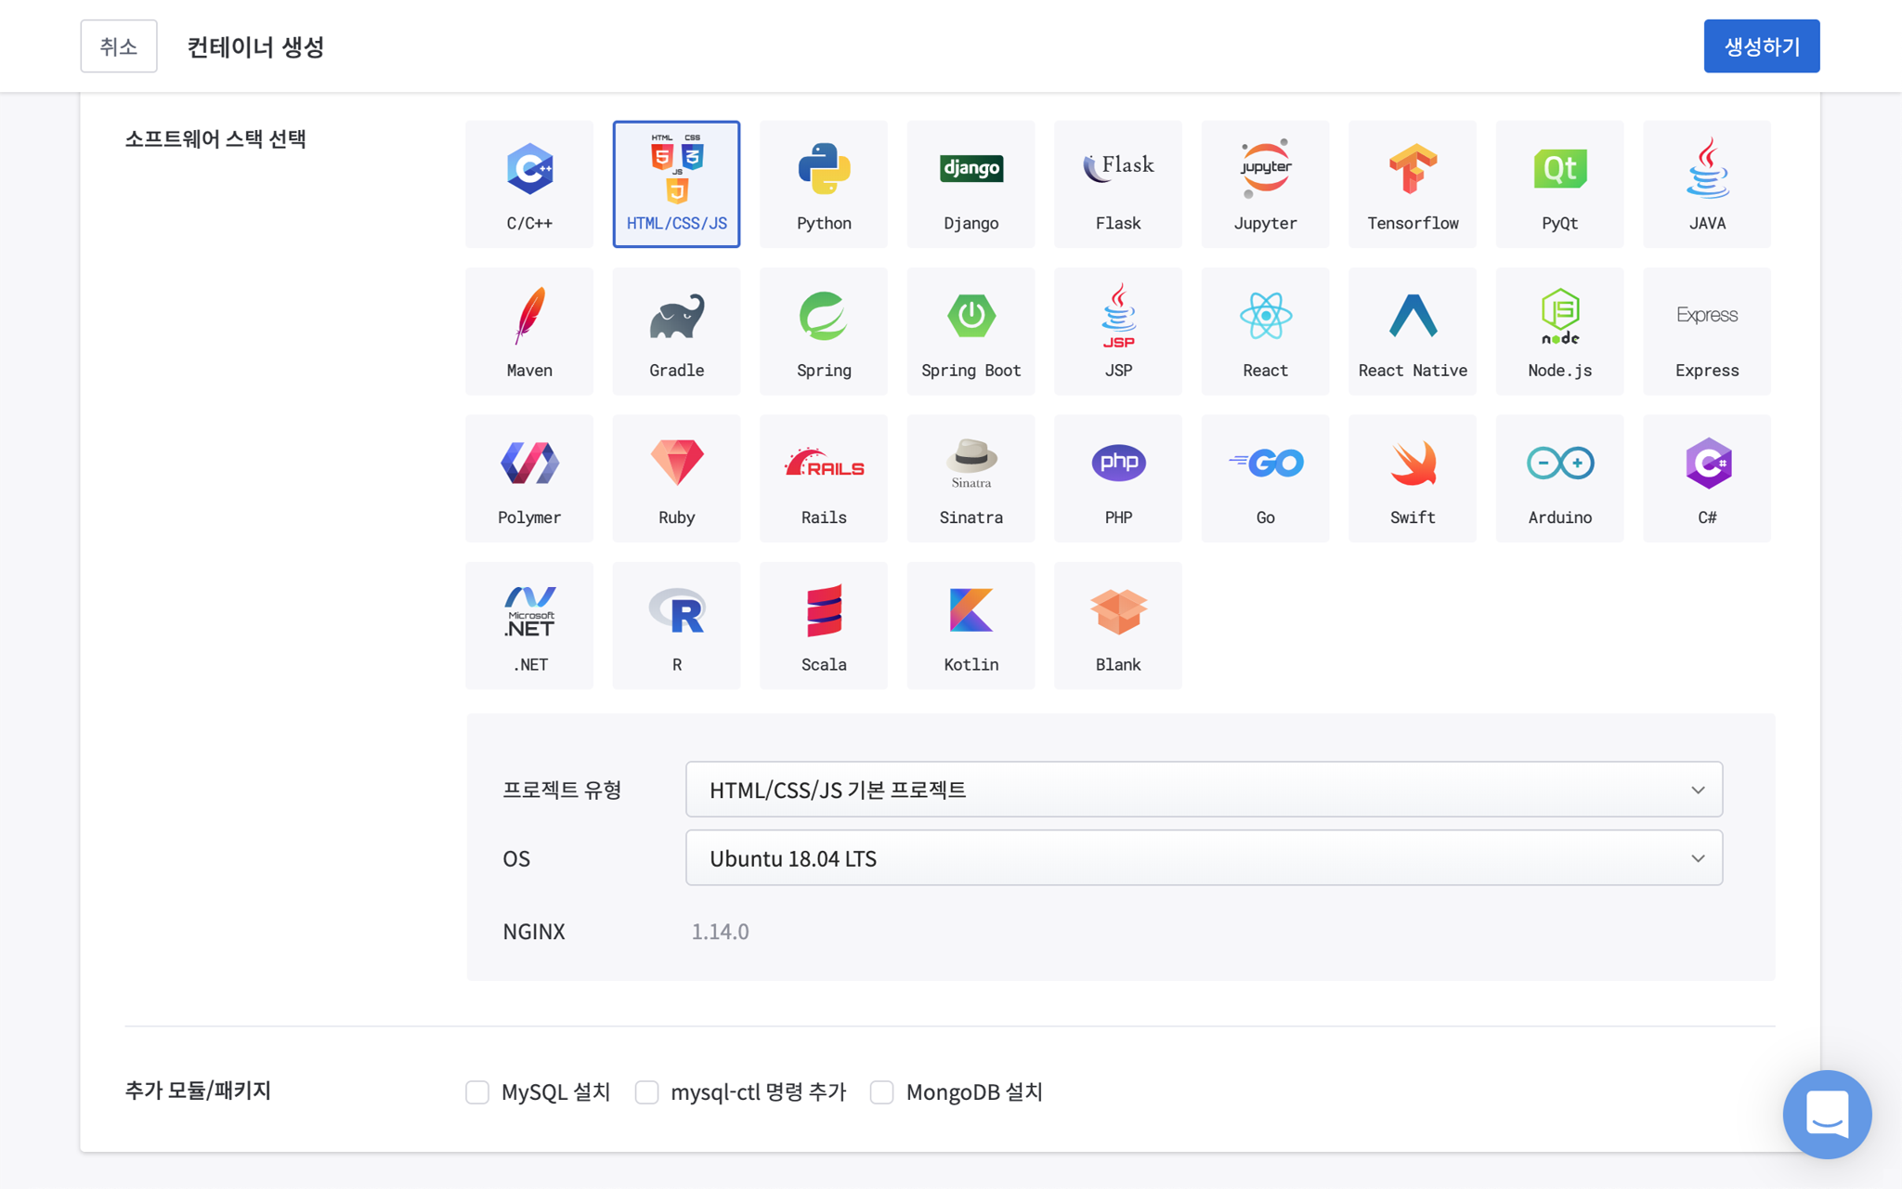Select the Polymer stack

tap(529, 478)
